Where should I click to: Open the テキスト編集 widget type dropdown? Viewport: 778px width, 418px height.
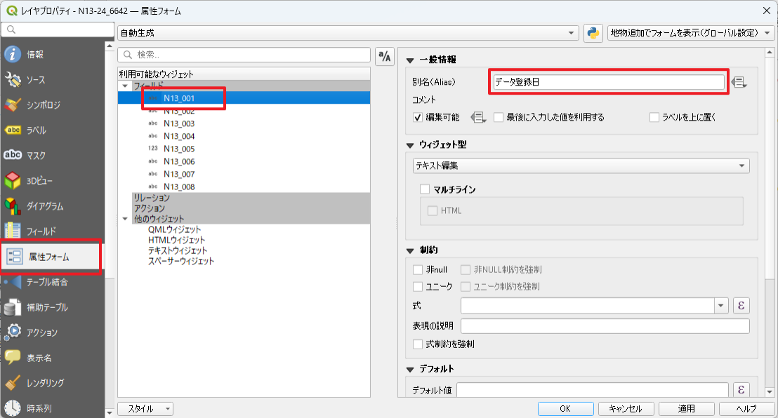tap(581, 166)
